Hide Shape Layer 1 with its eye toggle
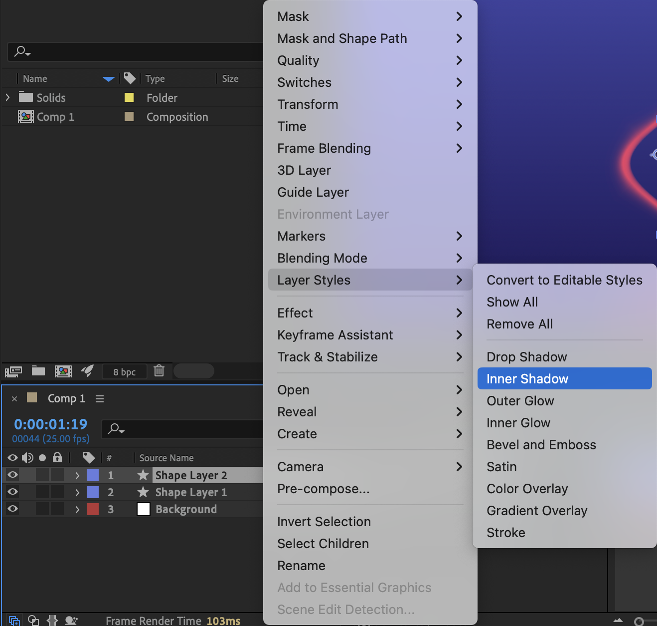 (13, 492)
